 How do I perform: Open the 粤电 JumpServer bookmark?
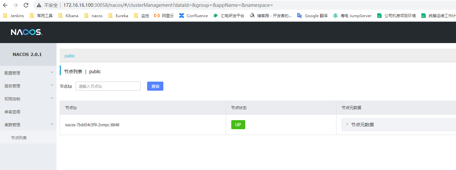tap(352, 16)
